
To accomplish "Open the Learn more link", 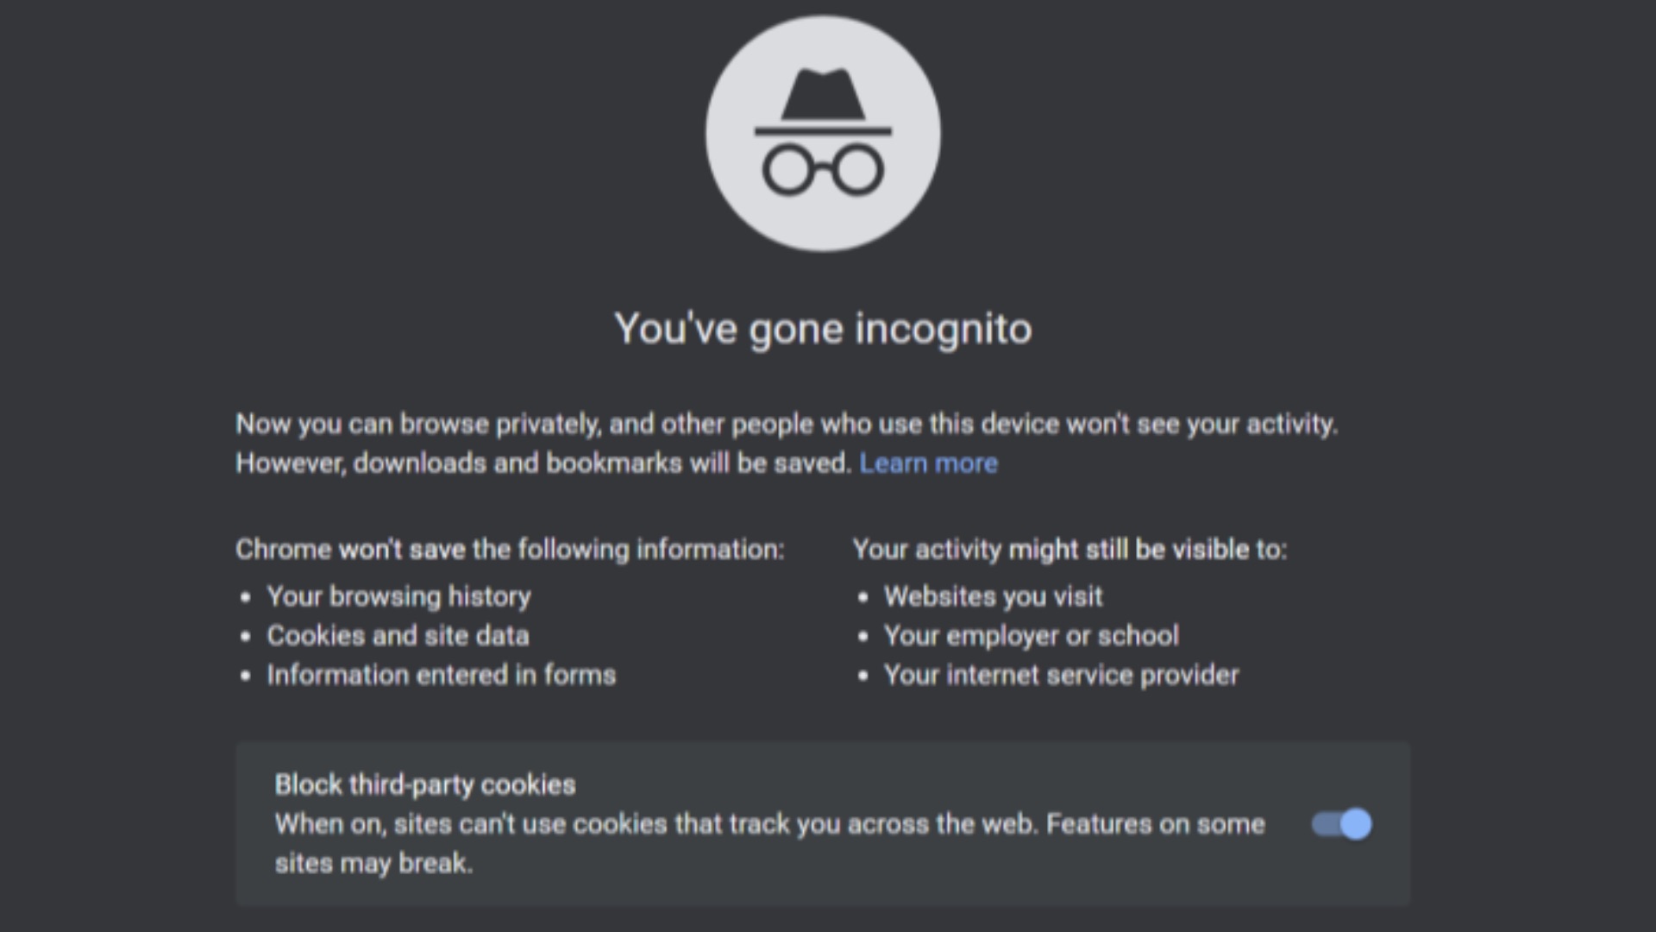I will pyautogui.click(x=928, y=463).
